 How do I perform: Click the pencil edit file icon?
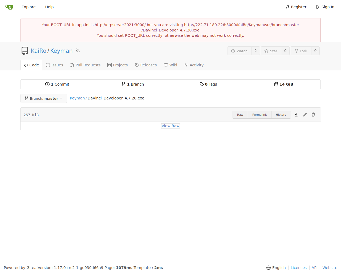click(x=305, y=115)
